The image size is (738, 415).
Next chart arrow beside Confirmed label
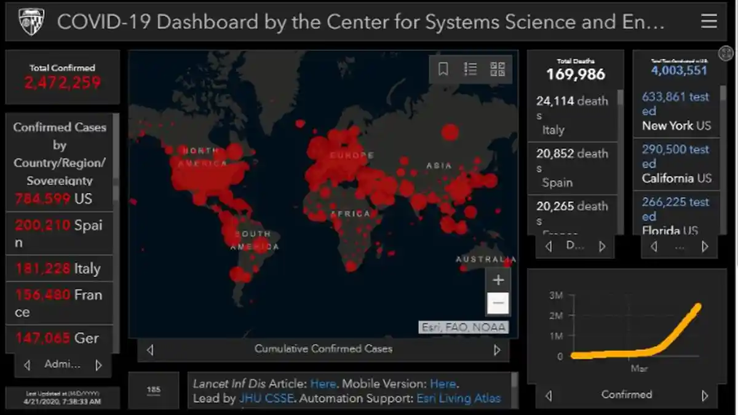point(705,395)
